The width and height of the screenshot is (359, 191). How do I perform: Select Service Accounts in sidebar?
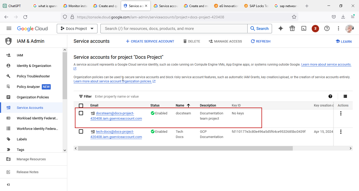(31, 108)
